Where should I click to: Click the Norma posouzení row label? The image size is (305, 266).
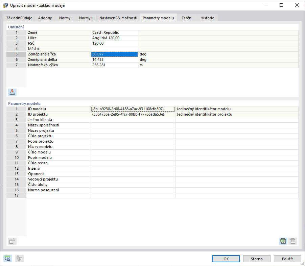tap(43, 190)
